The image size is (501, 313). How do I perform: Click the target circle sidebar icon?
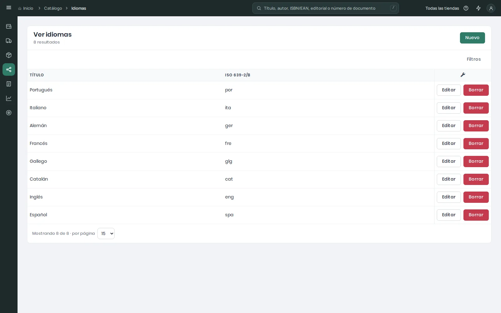click(x=9, y=113)
